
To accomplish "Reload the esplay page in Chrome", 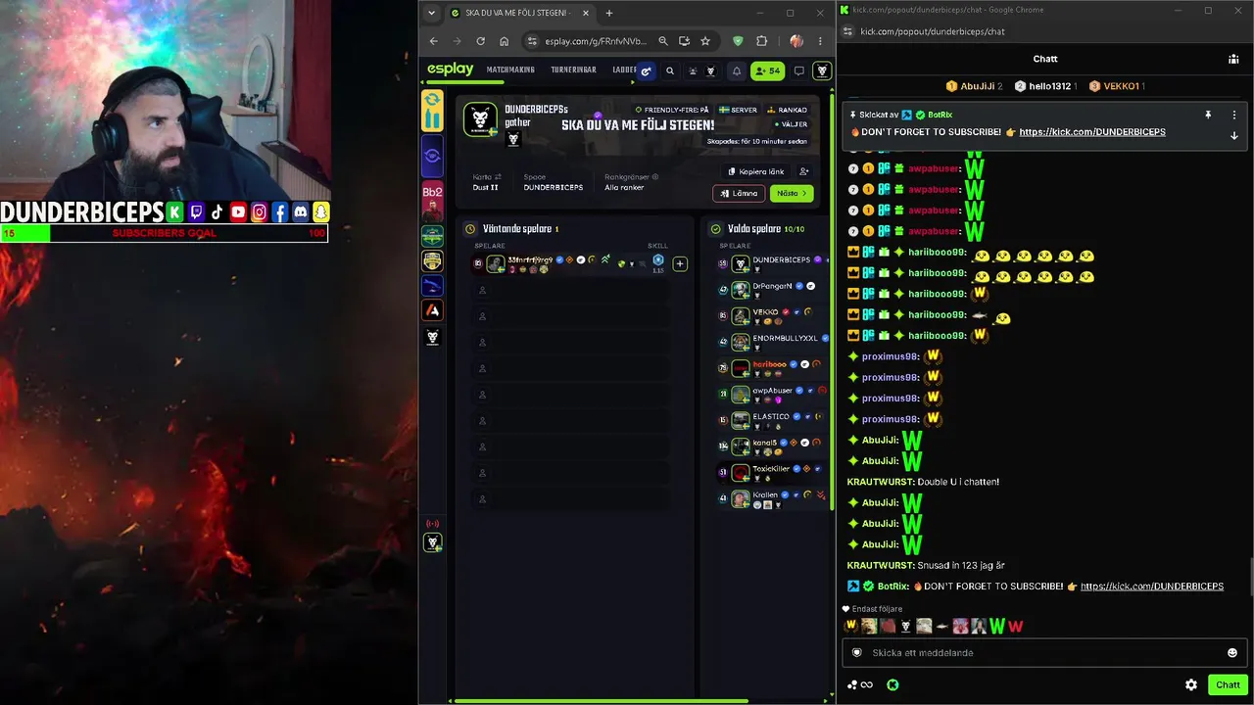I will click(x=480, y=41).
